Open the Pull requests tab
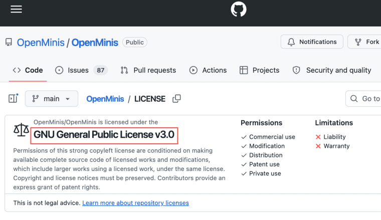The image size is (381, 220). (x=148, y=70)
